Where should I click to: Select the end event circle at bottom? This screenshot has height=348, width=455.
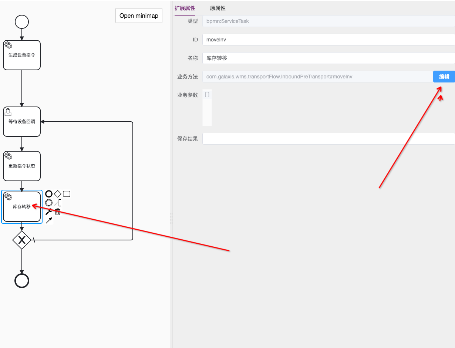pyautogui.click(x=22, y=281)
